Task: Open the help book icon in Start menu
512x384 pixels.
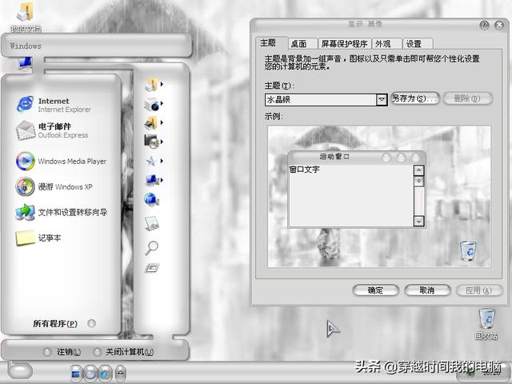Action: tap(151, 224)
